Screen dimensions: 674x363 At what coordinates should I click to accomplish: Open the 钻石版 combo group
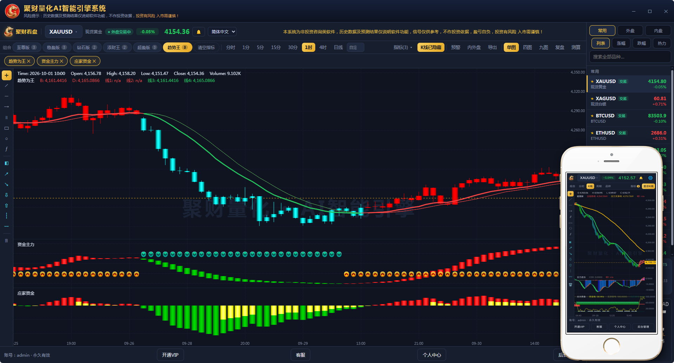coord(87,47)
